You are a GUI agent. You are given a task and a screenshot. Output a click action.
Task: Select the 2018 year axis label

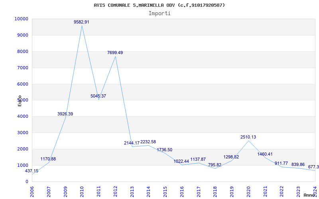coord(215,192)
